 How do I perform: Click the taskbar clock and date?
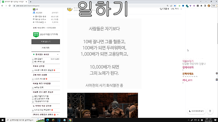208,120
